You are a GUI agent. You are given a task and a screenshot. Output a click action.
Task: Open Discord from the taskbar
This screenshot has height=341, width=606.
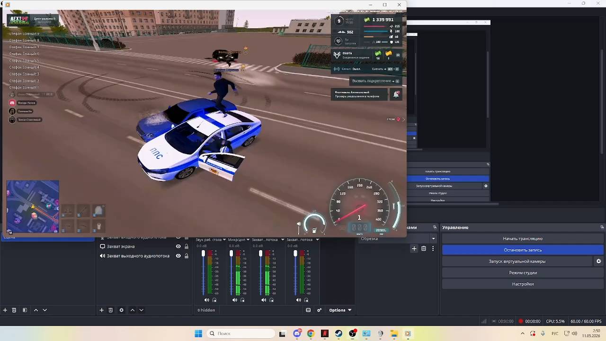297,333
